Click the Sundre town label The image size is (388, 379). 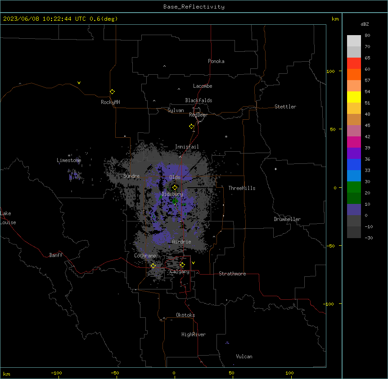(131, 176)
